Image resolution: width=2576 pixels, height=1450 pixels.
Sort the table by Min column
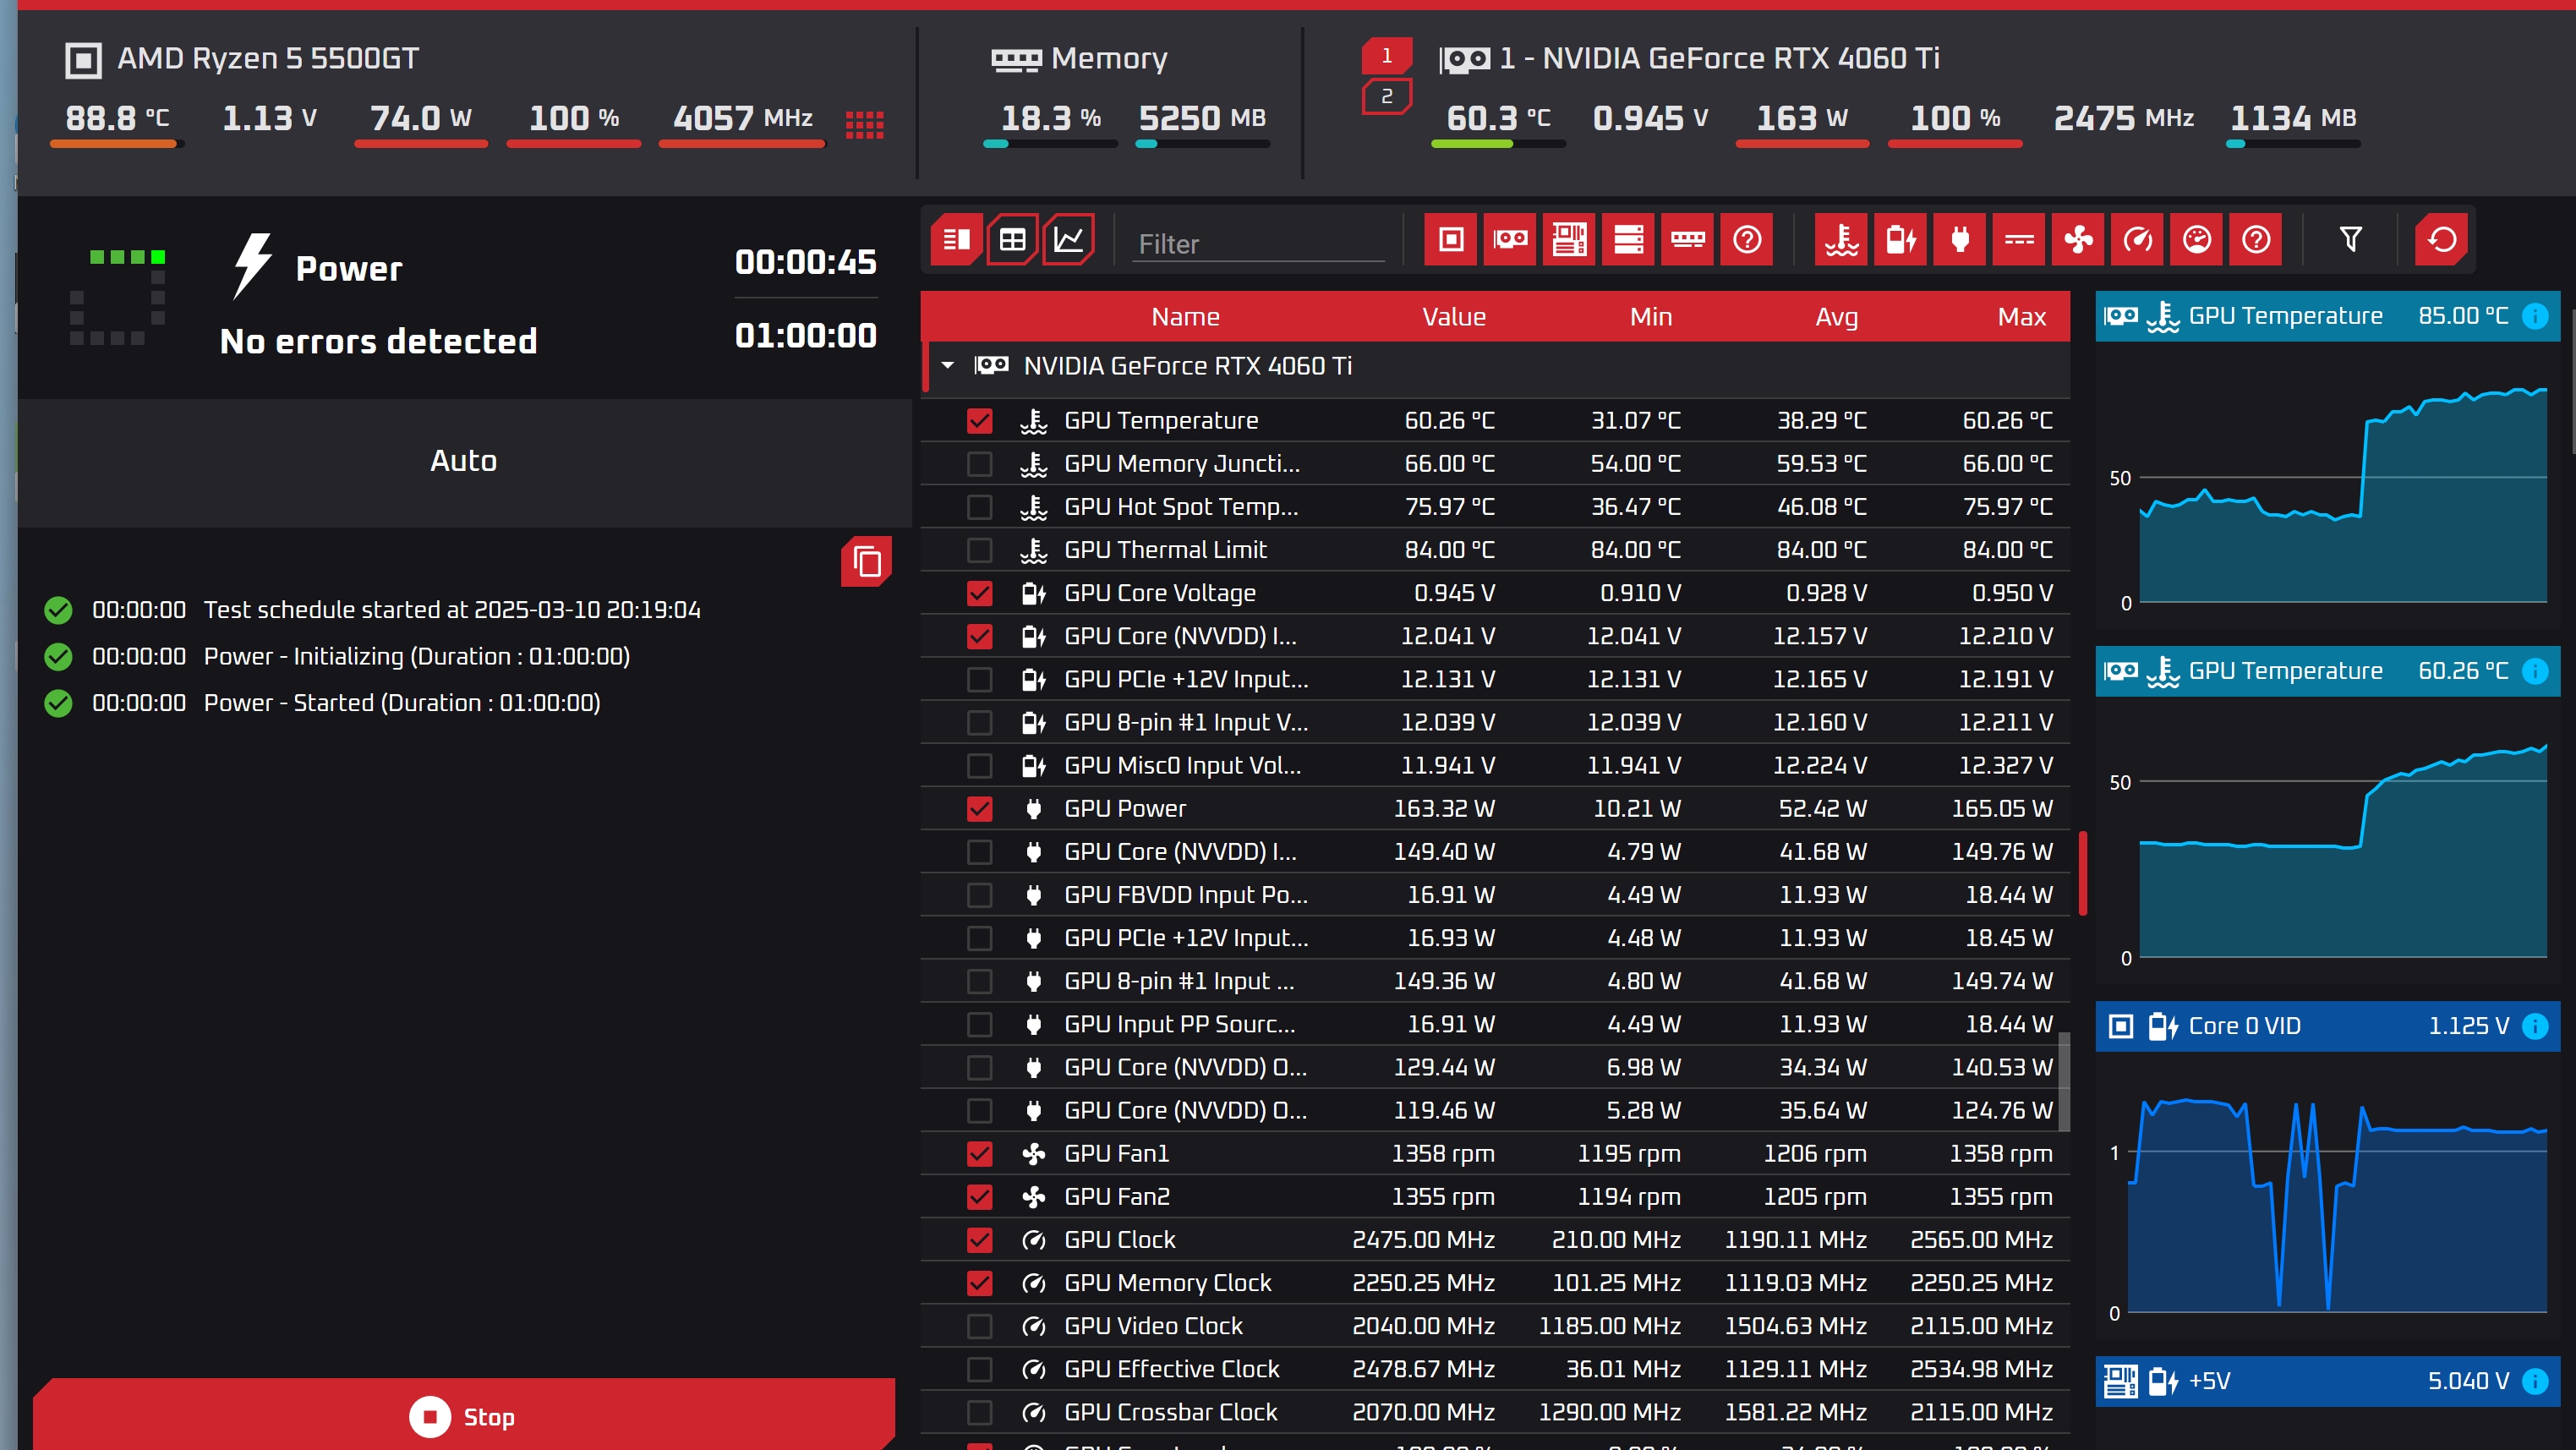pos(1651,317)
